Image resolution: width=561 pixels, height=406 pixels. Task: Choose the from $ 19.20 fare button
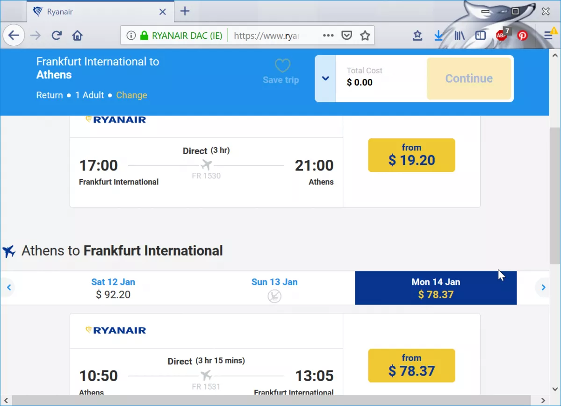tap(411, 155)
